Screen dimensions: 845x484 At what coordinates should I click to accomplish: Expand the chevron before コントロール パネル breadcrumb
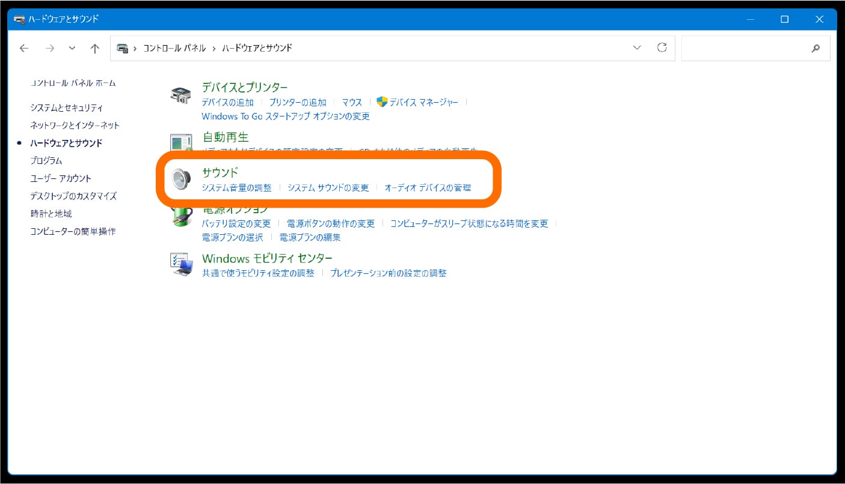point(135,48)
